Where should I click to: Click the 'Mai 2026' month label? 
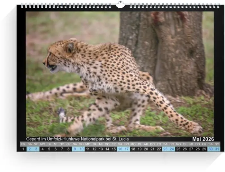203,139
